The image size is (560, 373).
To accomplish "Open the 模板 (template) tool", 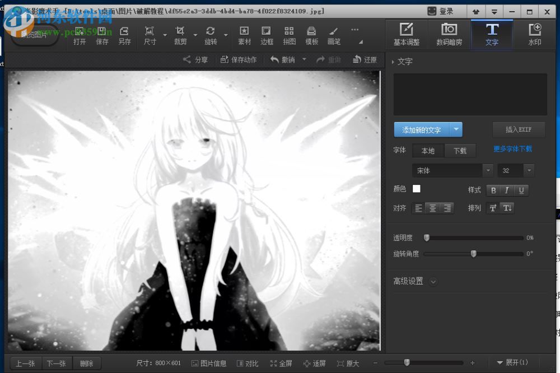I will point(311,34).
